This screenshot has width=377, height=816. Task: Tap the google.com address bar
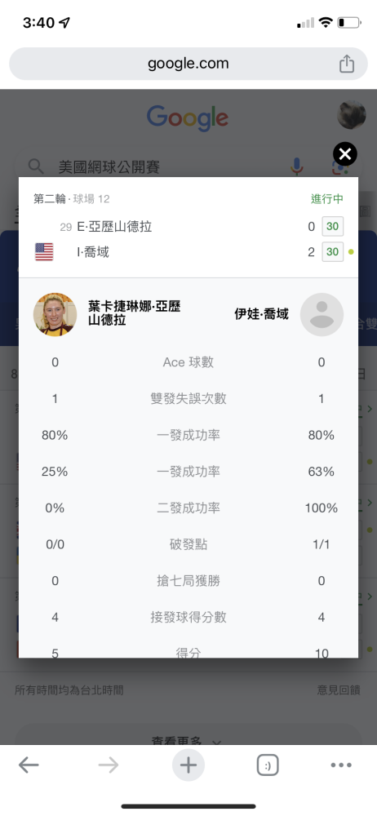(x=188, y=64)
